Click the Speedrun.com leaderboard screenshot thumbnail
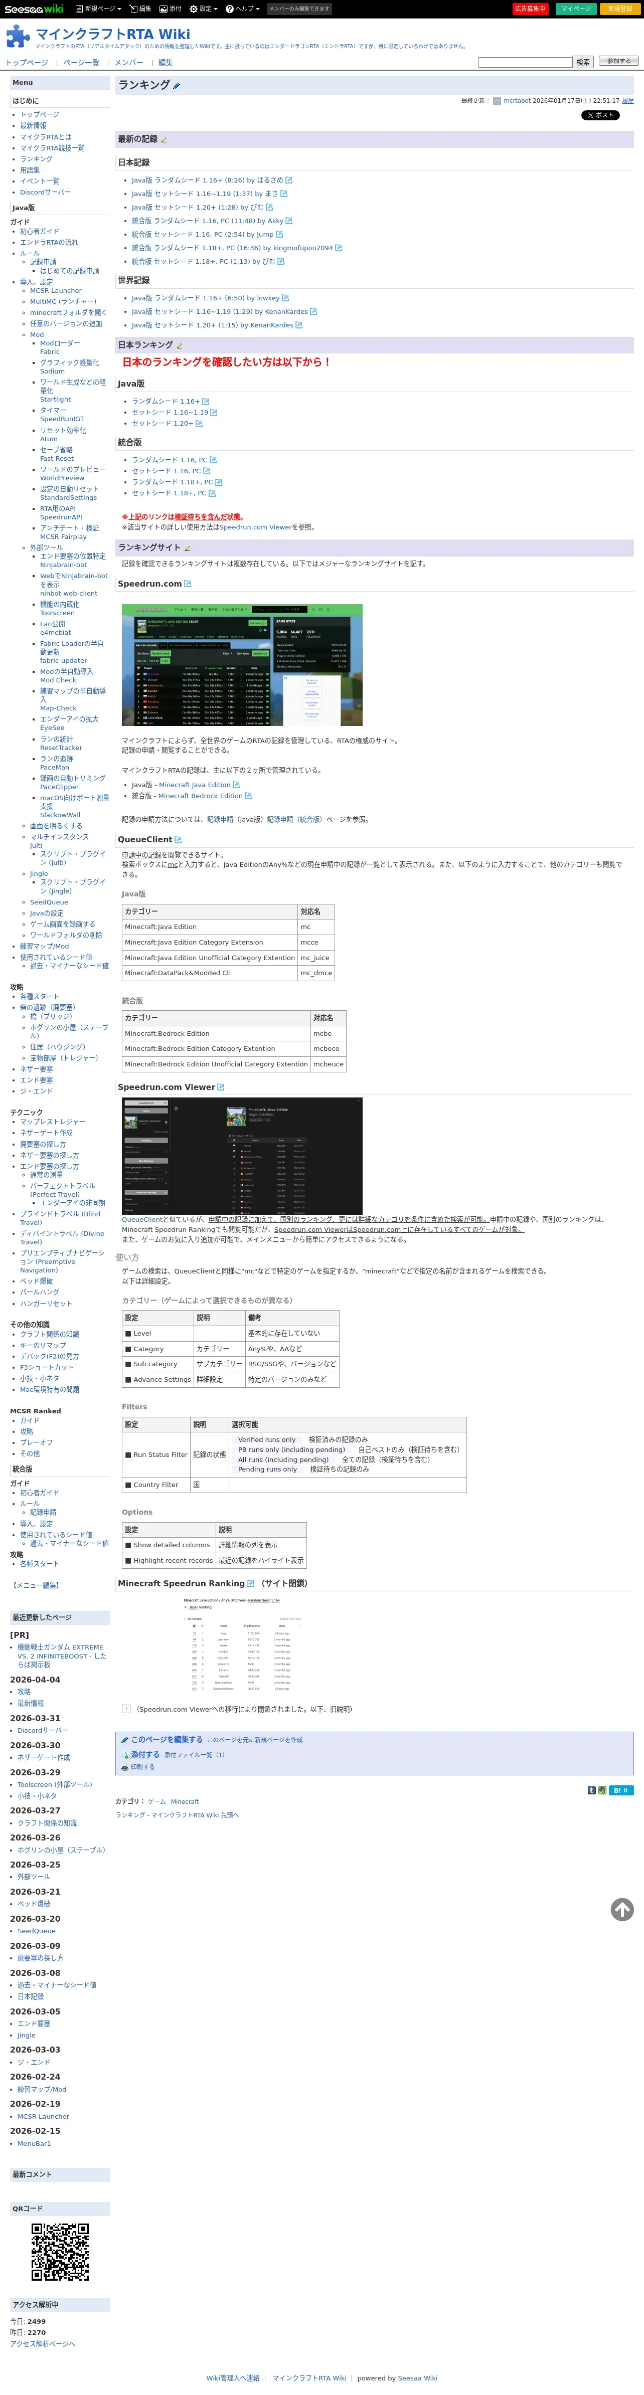This screenshot has width=644, height=2395. click(242, 665)
